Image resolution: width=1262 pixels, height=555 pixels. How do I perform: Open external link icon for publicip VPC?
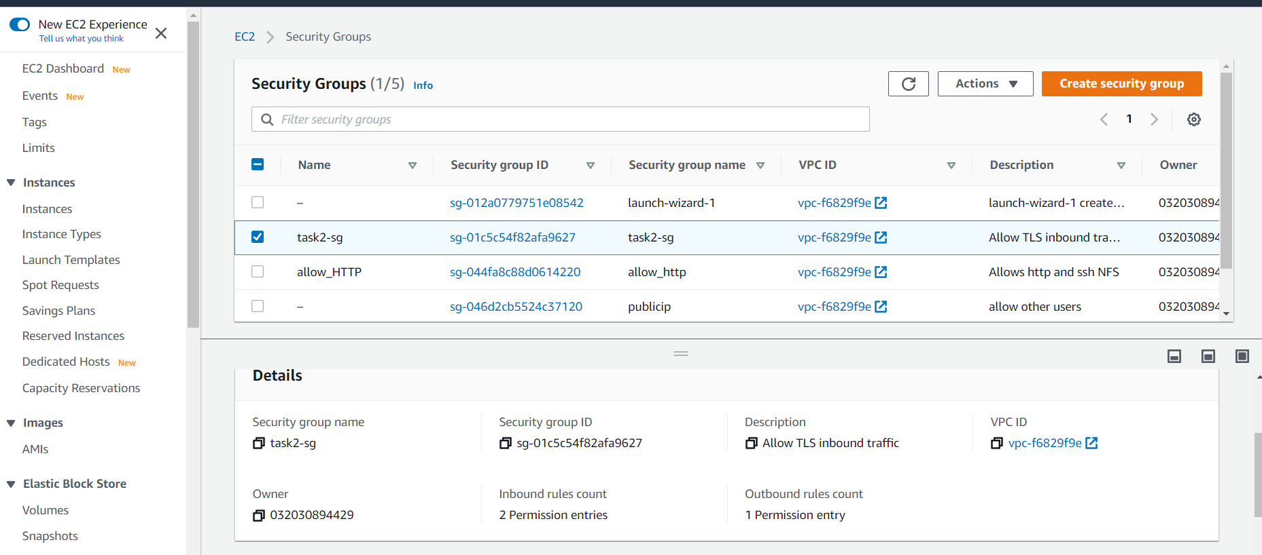pos(881,307)
